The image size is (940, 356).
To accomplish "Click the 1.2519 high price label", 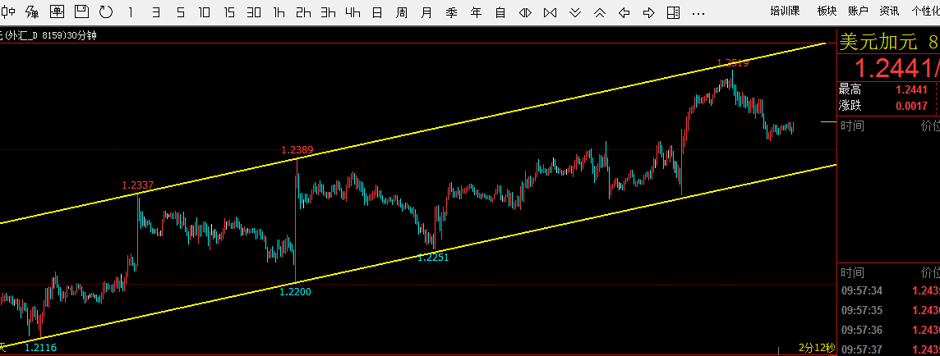I will (733, 63).
